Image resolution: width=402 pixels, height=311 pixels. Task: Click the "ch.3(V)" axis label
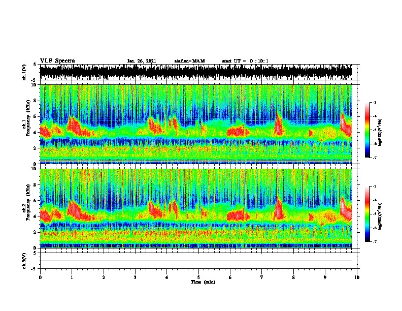[24, 261]
